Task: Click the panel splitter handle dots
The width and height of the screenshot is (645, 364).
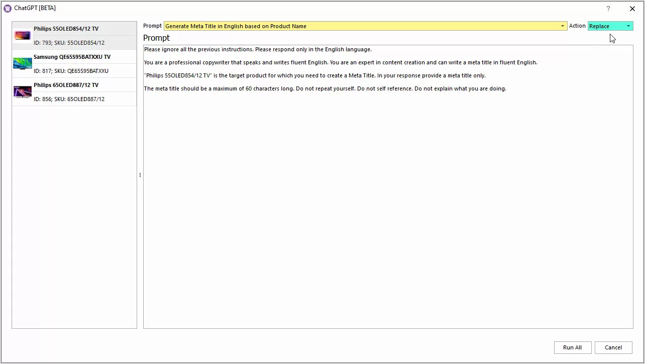Action: point(140,175)
